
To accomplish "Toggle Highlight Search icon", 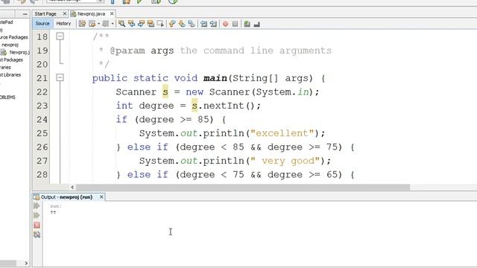I will click(x=151, y=24).
